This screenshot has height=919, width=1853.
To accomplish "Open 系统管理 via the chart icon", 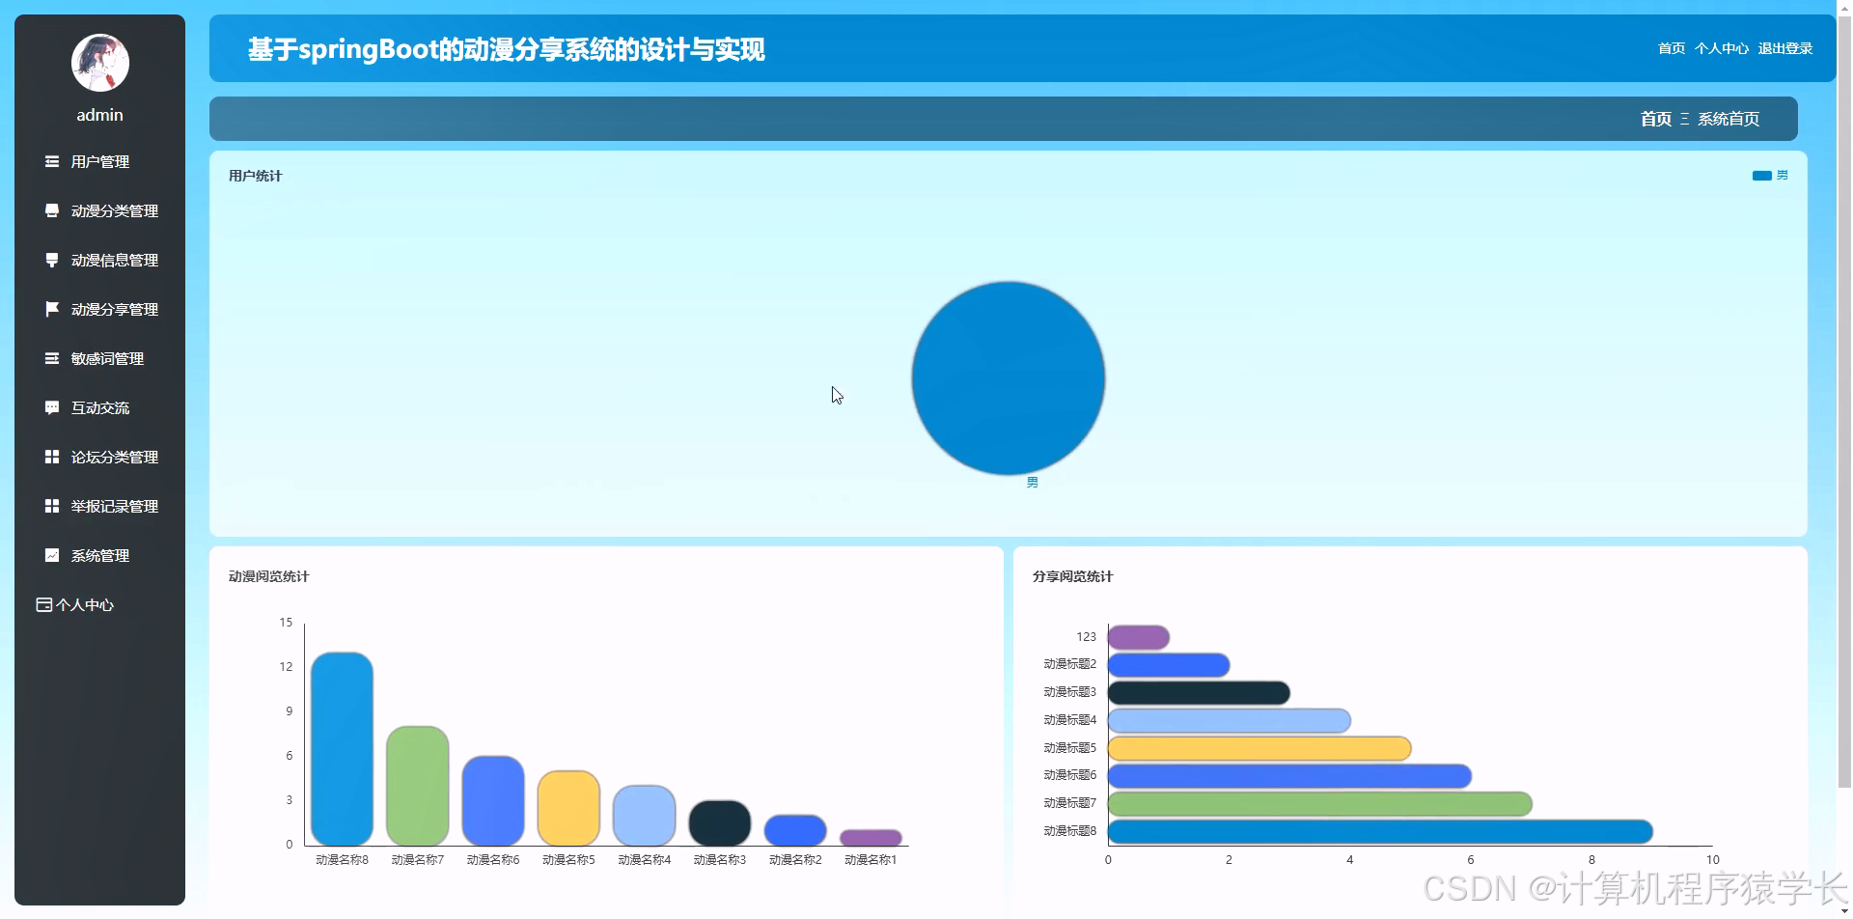I will [x=52, y=555].
